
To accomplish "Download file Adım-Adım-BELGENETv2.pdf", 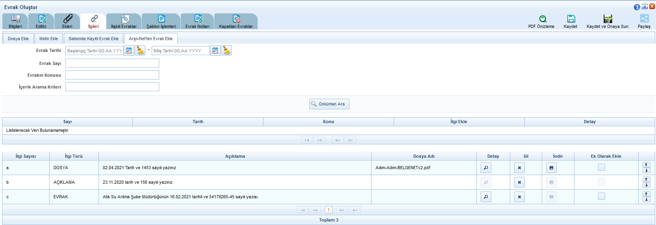I will 551,168.
